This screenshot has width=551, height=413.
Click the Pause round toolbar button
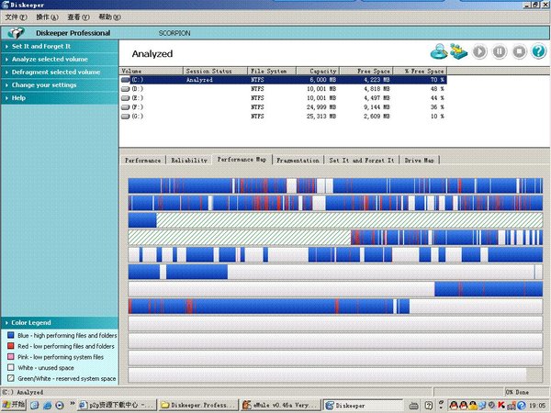[x=500, y=51]
